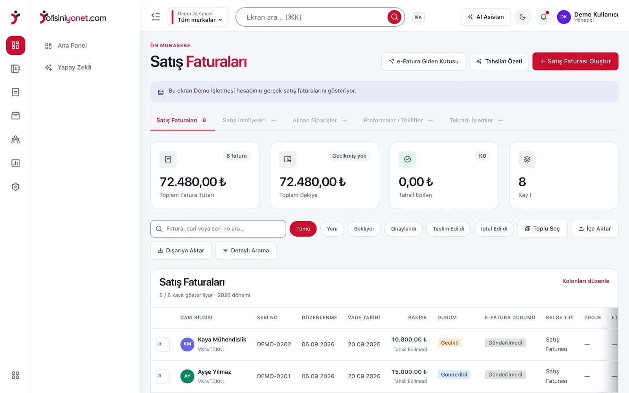
Task: Select the Bekliyor status filter
Action: pos(364,229)
